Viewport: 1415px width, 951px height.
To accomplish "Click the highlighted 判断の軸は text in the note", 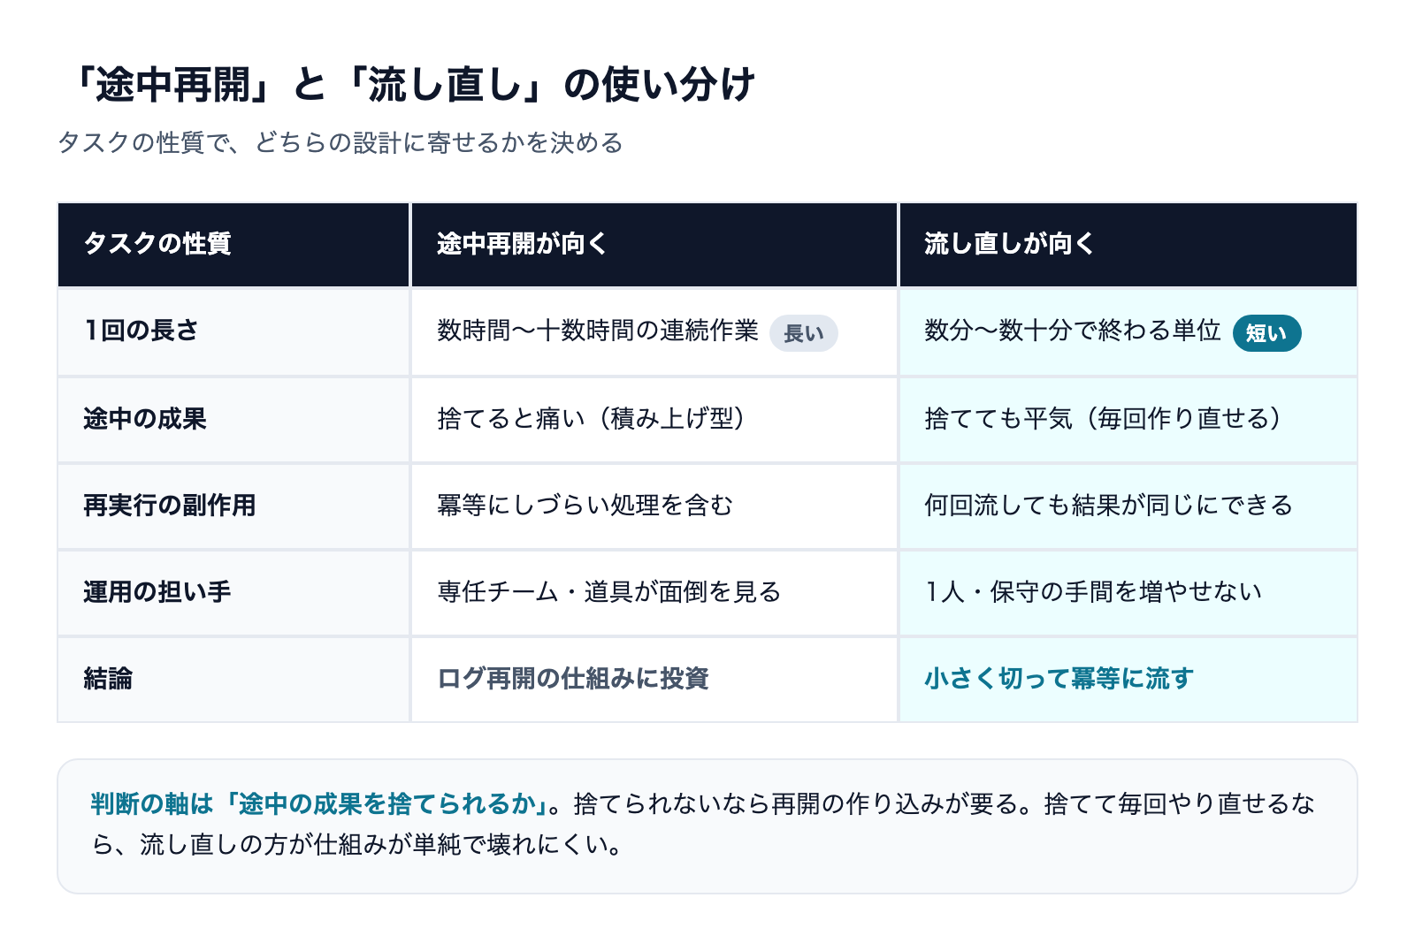I will tap(152, 803).
